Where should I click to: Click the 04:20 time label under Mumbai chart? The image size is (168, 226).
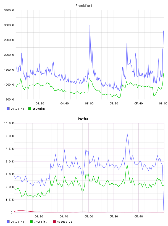pos(39,217)
